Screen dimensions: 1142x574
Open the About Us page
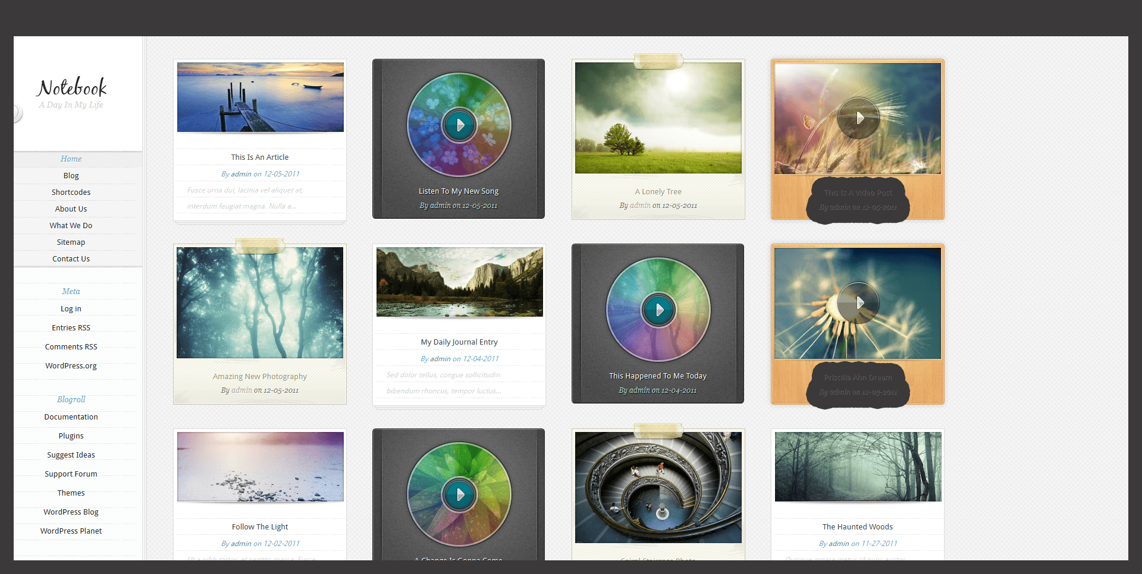point(71,209)
